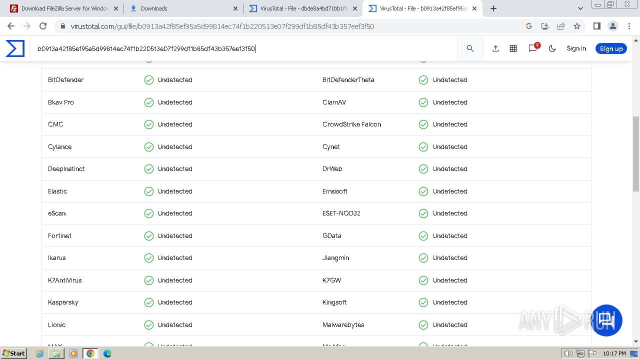
Task: Close the Downloads tab
Action: (x=235, y=8)
